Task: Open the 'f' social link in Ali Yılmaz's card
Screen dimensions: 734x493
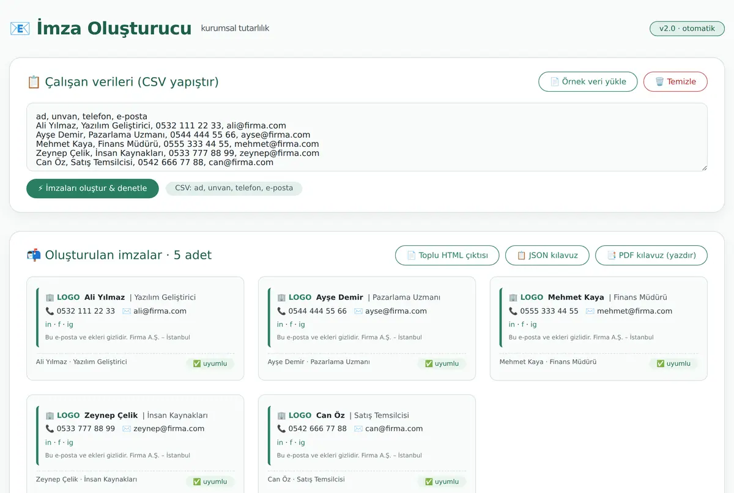Action: pos(59,324)
